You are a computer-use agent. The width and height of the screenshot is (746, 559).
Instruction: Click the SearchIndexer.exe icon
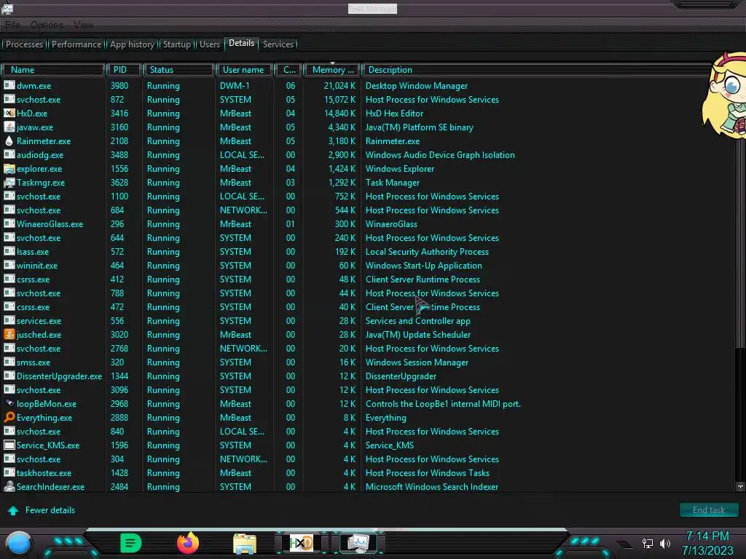(9, 486)
